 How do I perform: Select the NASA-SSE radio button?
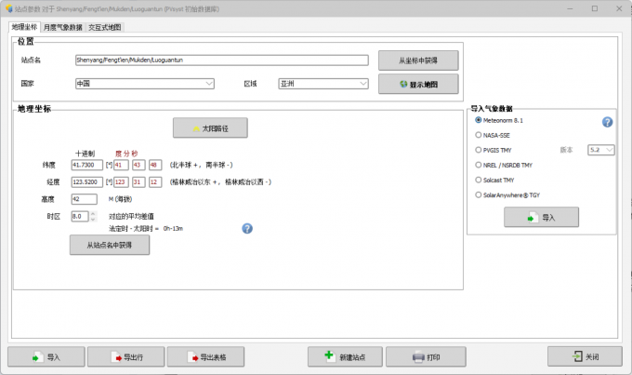[x=478, y=135]
